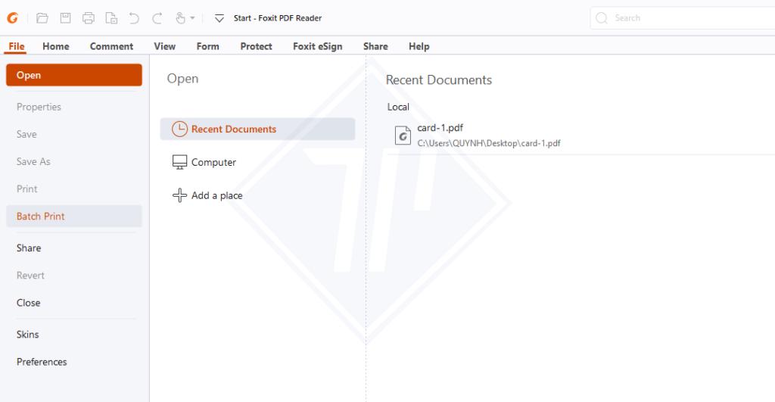This screenshot has width=775, height=402.
Task: Expand the touch mode dropdown arrow
Action: click(x=192, y=18)
